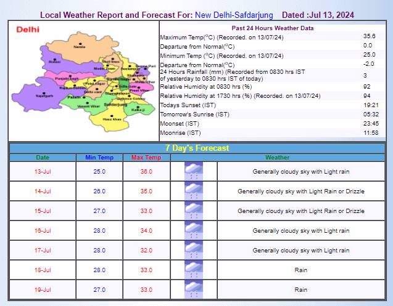Click the Min Temp column header
This screenshot has width=393, height=306.
[99, 158]
